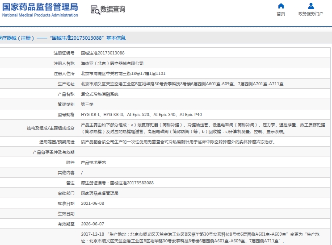Screen dimensions: 332x245
Task: Click the 生产地址 address value
Action: coord(182,84)
